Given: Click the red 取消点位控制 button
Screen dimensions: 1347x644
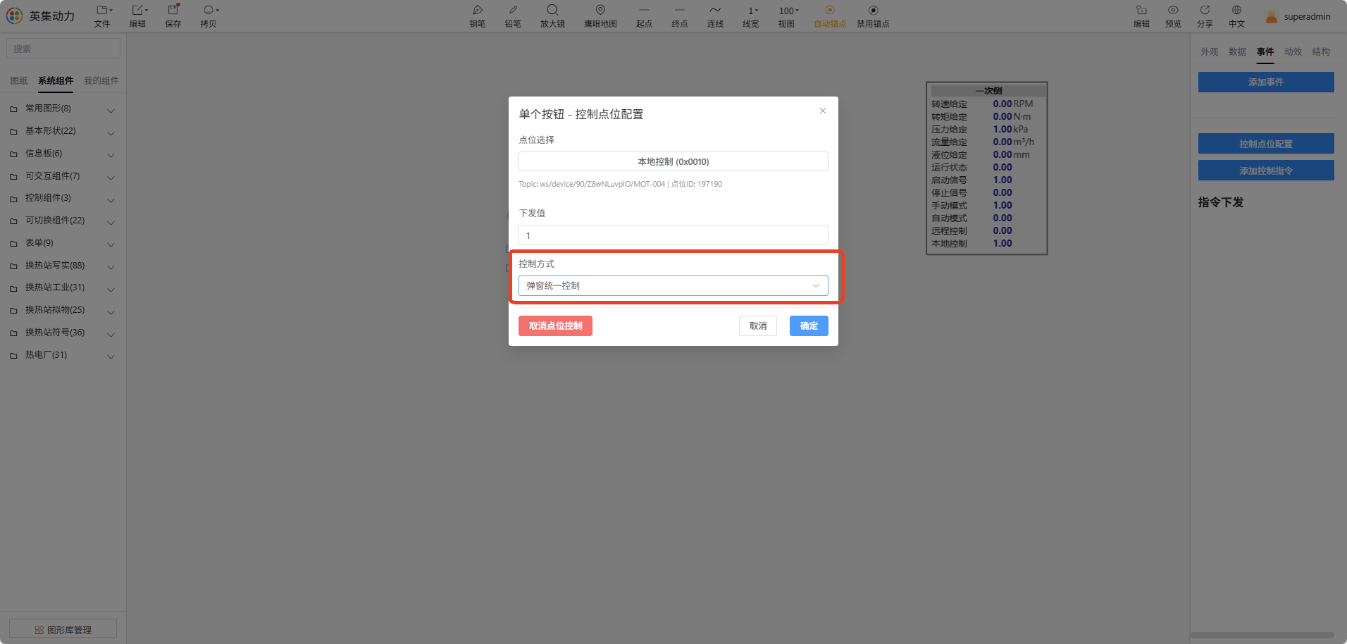Looking at the screenshot, I should 555,326.
